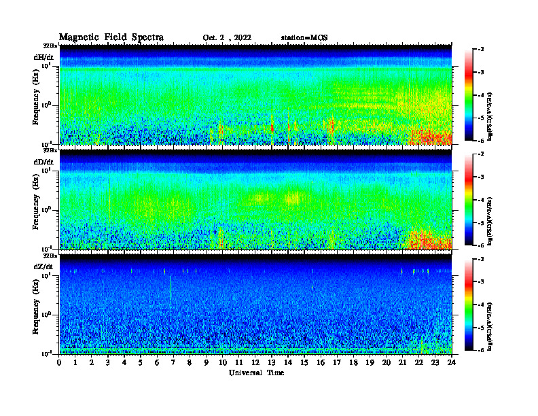Click hour tick label "21" on time axis

[x=402, y=363]
